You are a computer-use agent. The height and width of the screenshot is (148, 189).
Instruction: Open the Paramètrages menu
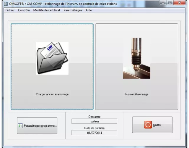point(73,10)
